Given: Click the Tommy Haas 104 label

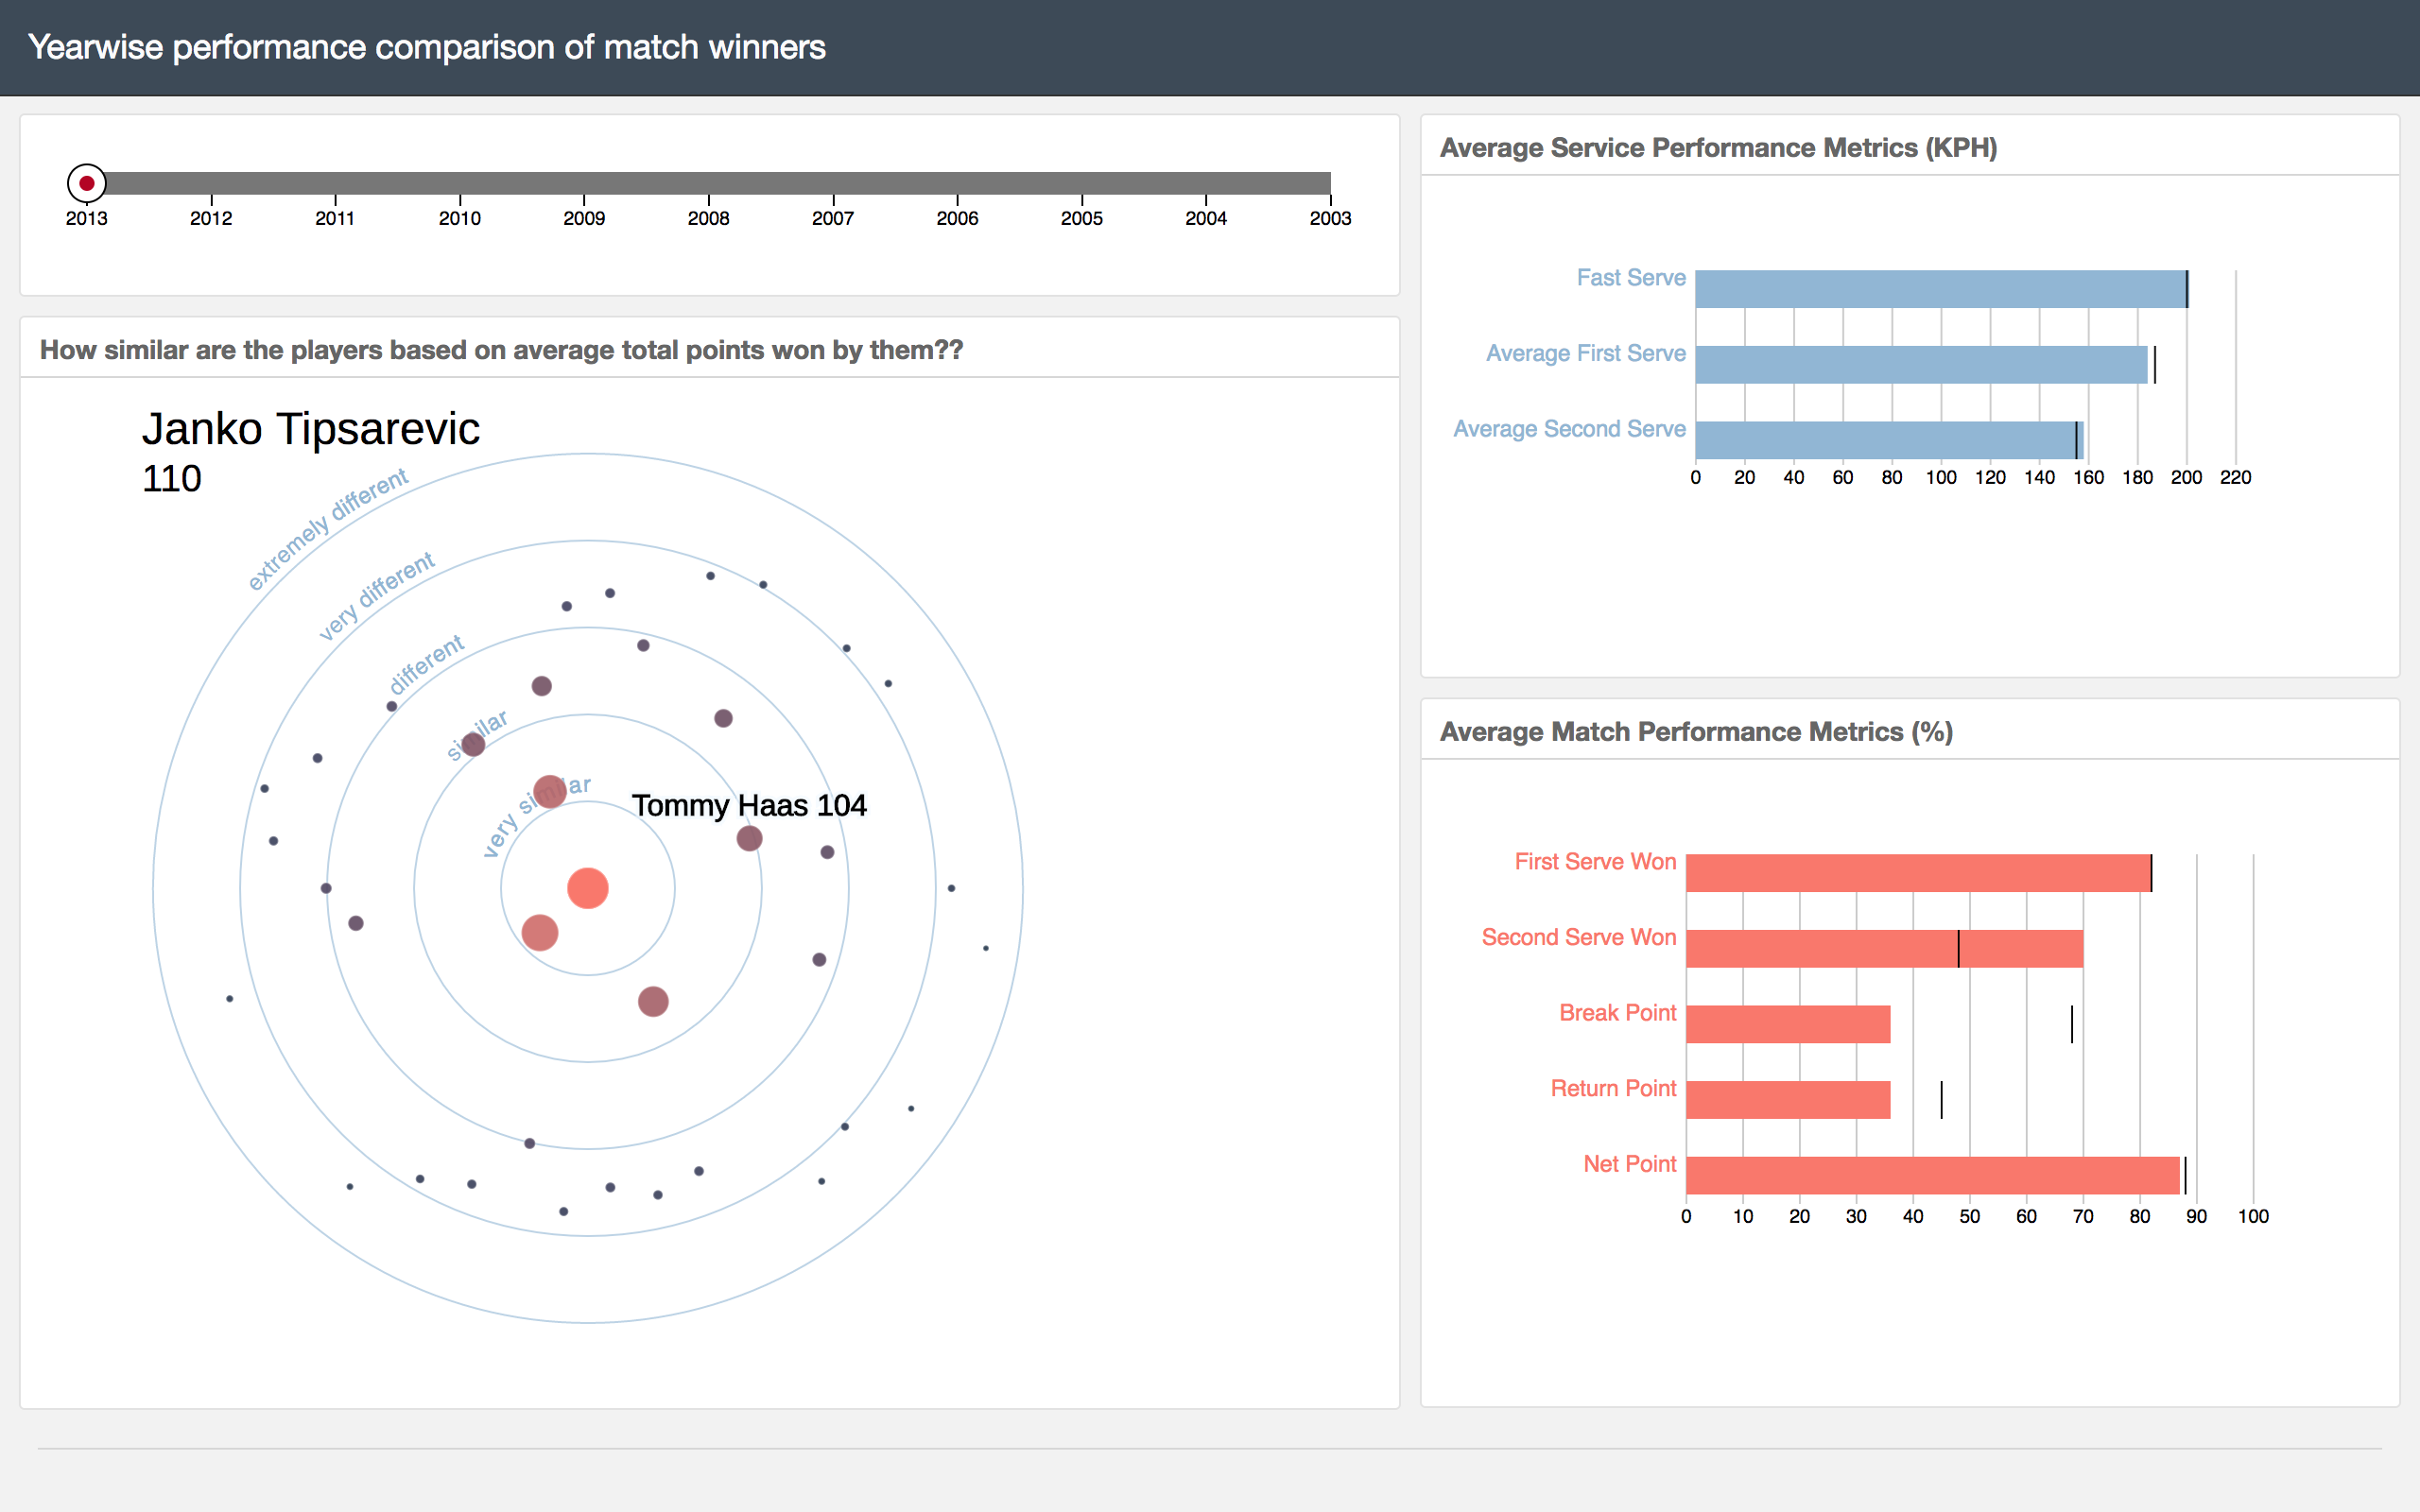Looking at the screenshot, I should pos(749,805).
